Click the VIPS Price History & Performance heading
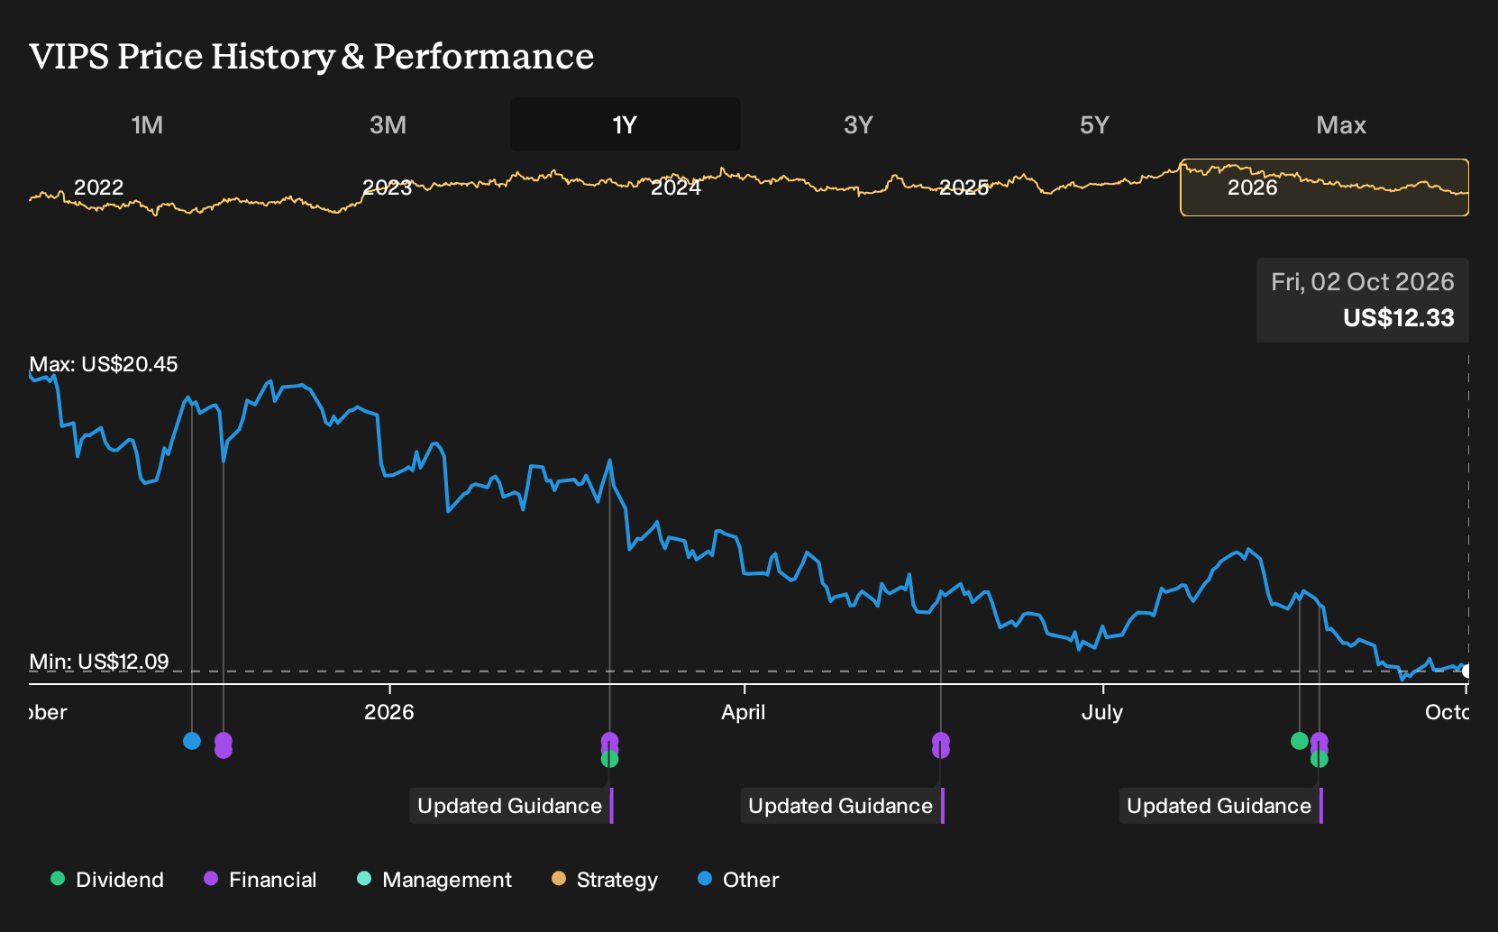 click(312, 56)
